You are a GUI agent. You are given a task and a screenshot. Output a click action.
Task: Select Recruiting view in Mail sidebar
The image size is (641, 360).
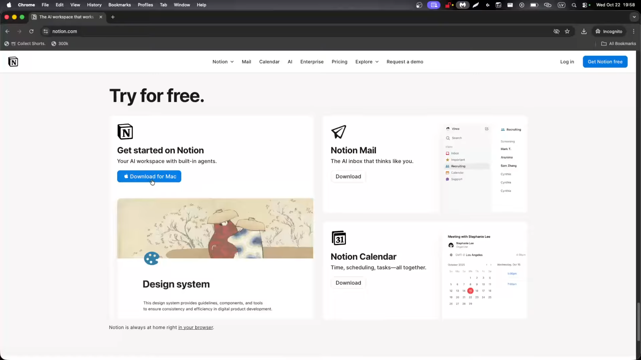[x=467, y=166]
